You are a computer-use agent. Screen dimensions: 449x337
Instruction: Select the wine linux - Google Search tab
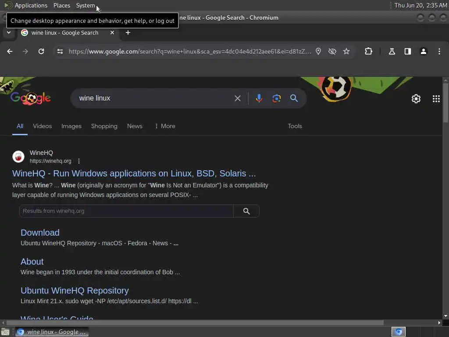pyautogui.click(x=65, y=32)
